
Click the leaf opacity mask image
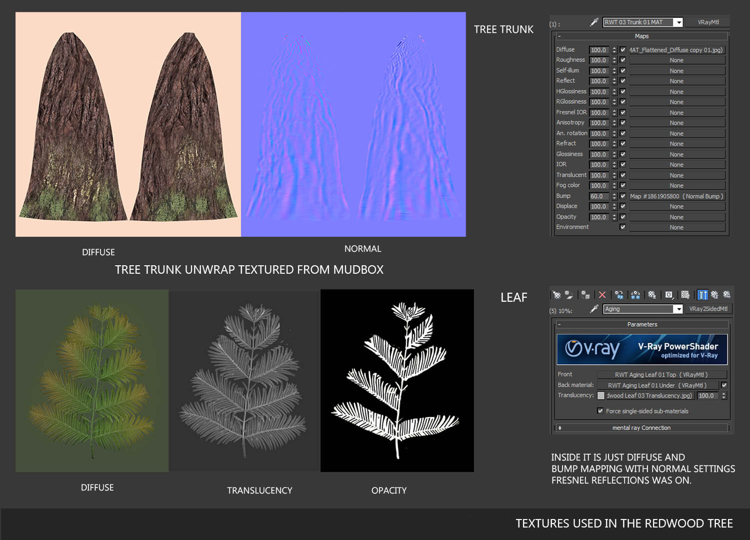pos(397,381)
